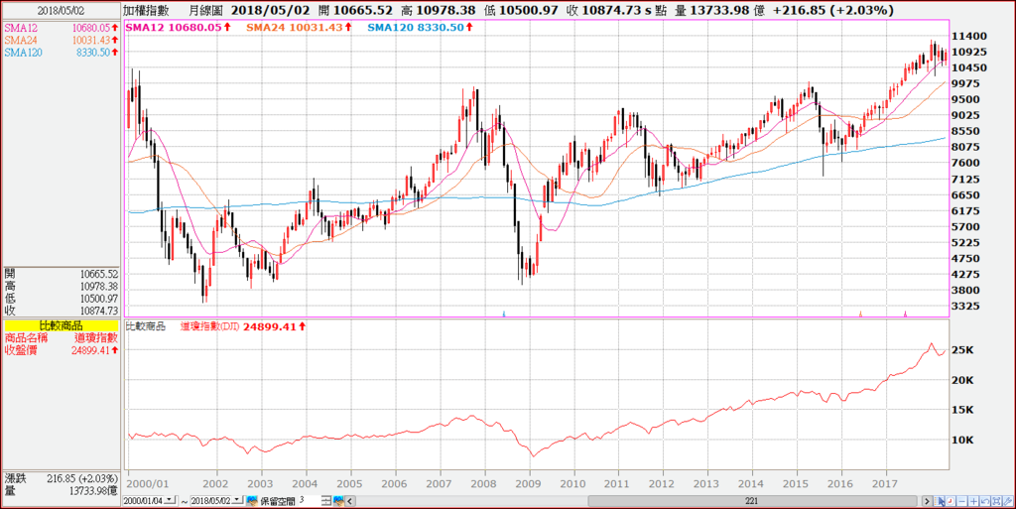Click the SMA24 10031.43 legend on chart
1016x509 pixels.
click(299, 27)
